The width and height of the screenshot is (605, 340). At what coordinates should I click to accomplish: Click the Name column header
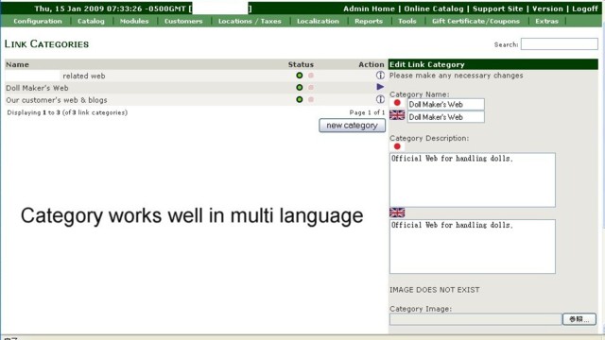[17, 64]
